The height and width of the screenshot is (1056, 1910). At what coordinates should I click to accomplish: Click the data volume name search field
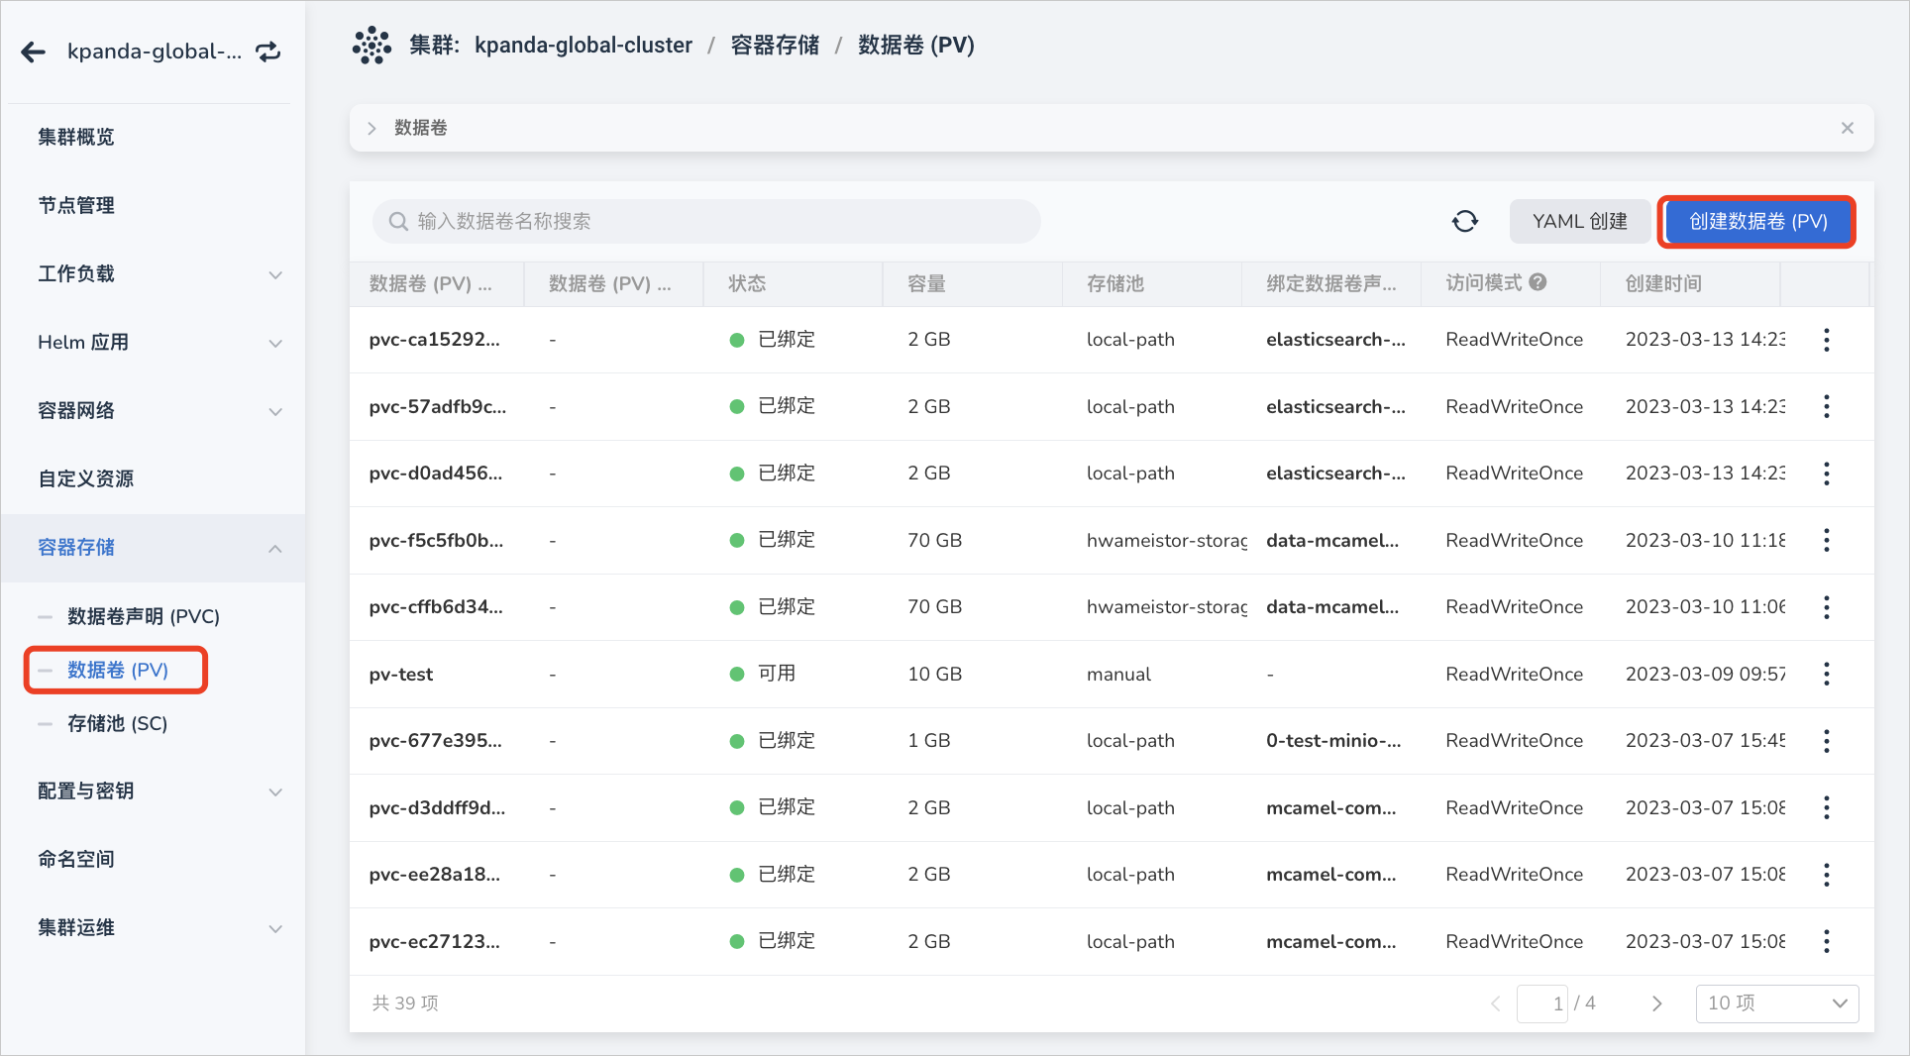coord(706,221)
